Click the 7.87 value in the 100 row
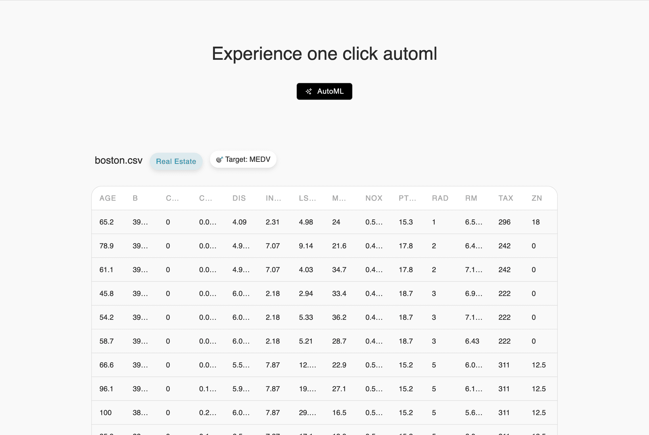This screenshot has width=649, height=435. coord(272,413)
